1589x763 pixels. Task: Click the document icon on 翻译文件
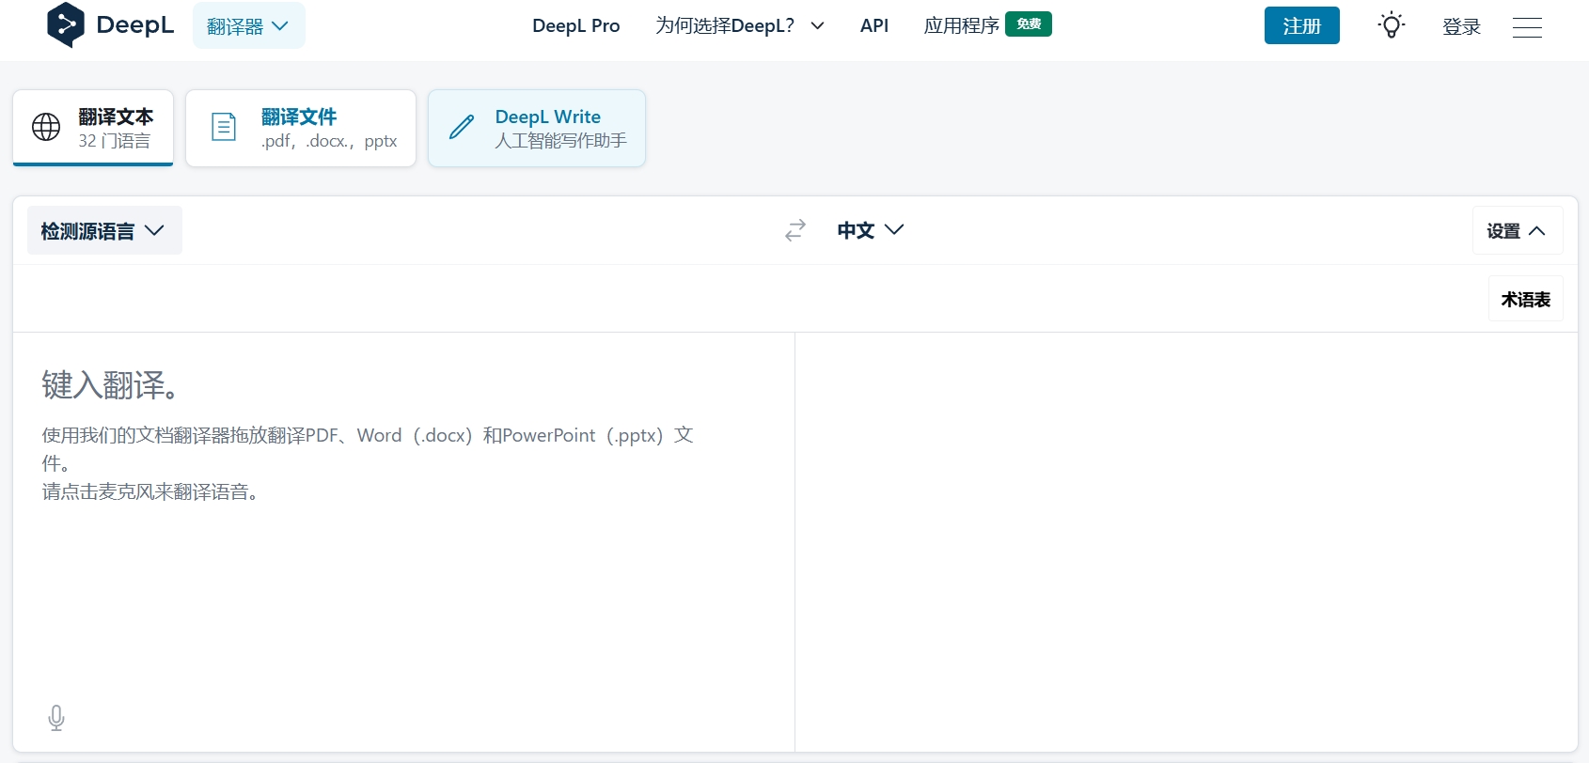click(x=224, y=127)
